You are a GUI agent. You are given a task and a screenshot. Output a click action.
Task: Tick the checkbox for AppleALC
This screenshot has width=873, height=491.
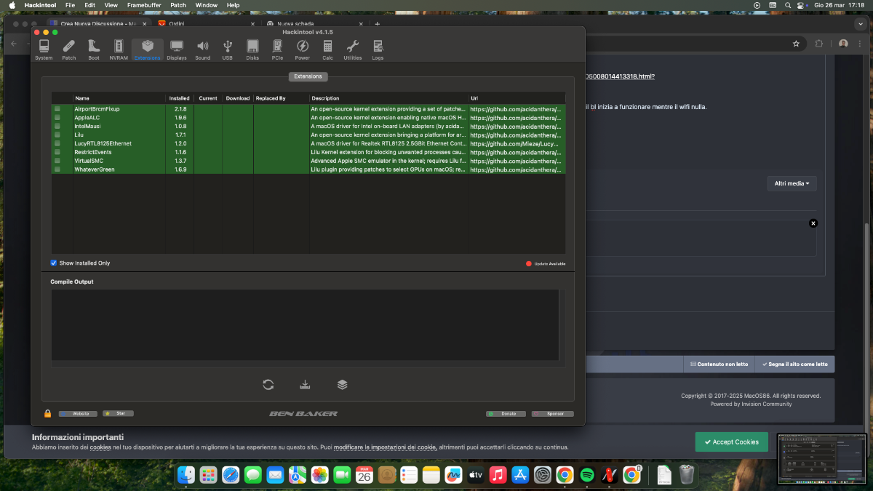point(57,117)
